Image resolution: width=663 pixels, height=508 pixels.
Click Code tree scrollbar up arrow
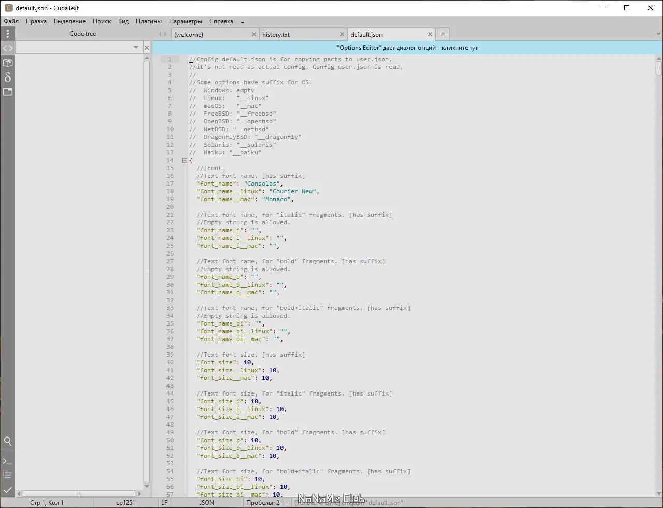(x=147, y=58)
